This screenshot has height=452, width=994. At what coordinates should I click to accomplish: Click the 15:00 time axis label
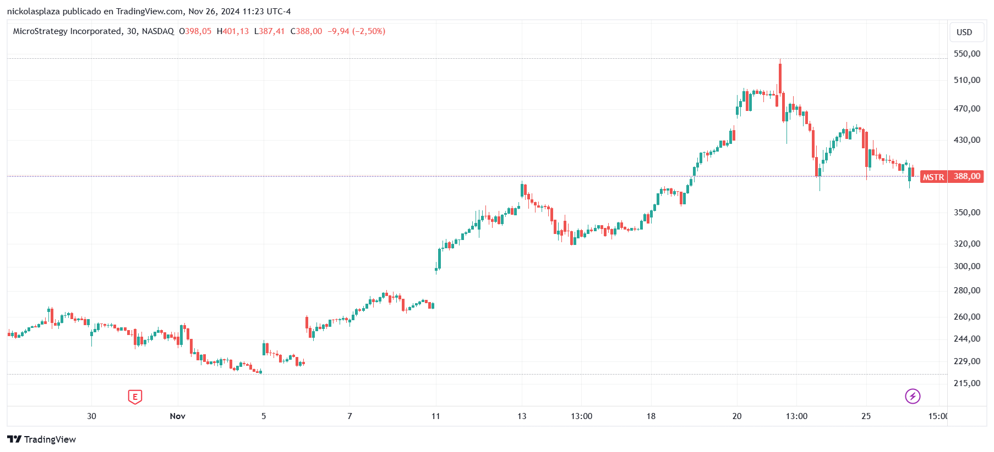pos(937,416)
